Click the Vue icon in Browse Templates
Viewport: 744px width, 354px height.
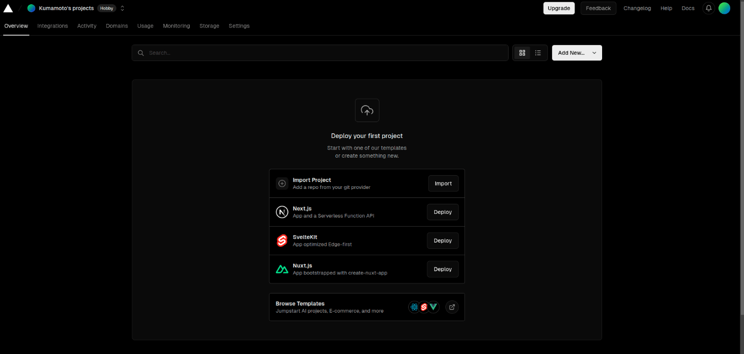[434, 307]
